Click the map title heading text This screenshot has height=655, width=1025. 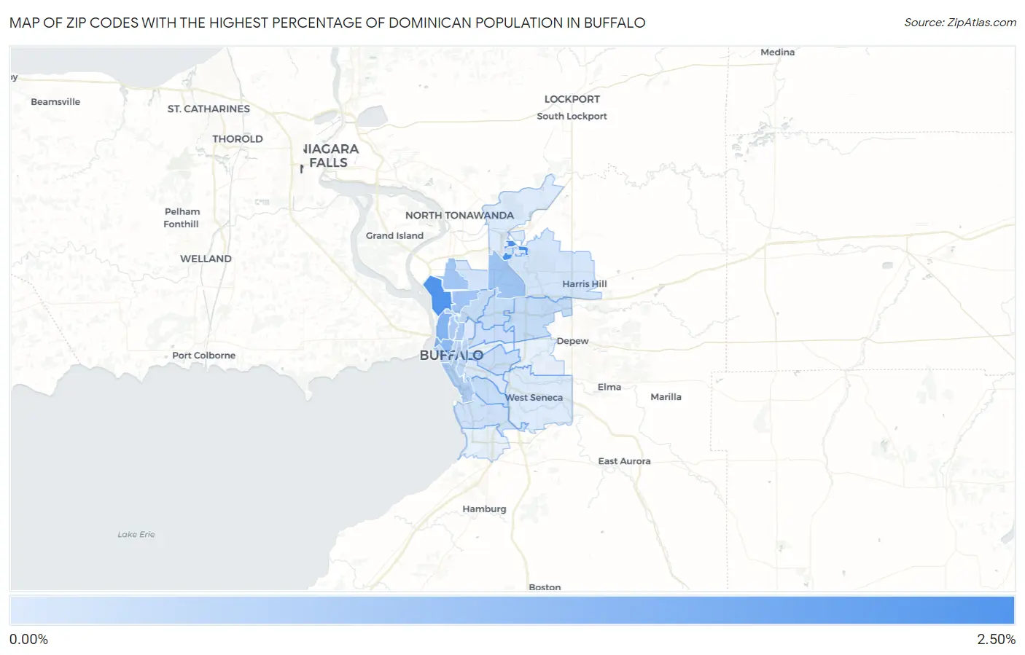pos(327,23)
